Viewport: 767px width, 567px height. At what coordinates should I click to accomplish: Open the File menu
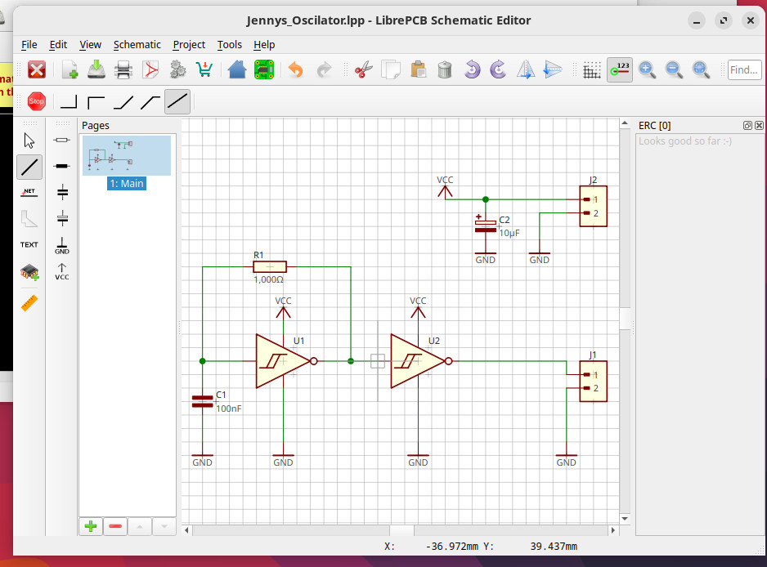29,45
